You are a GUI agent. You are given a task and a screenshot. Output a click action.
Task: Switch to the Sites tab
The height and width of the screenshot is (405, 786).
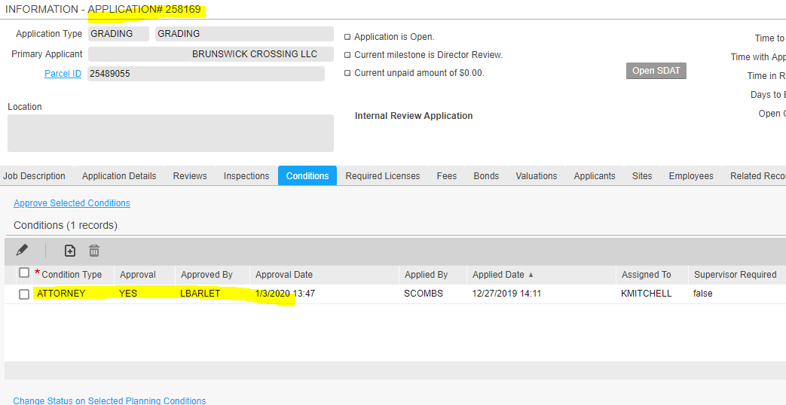pyautogui.click(x=642, y=176)
